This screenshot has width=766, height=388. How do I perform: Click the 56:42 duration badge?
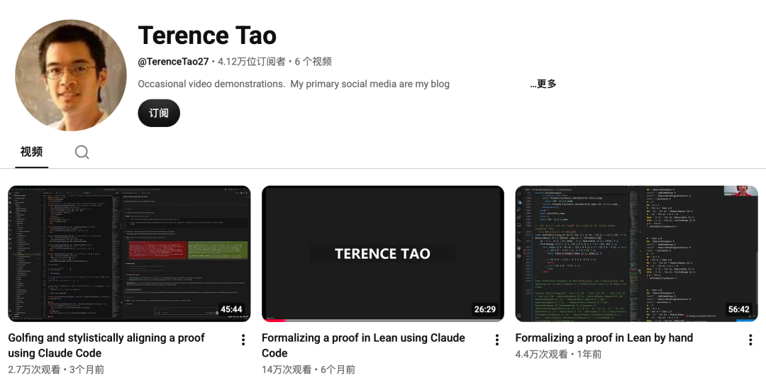point(738,309)
